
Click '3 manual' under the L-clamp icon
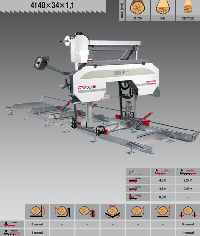point(37,224)
